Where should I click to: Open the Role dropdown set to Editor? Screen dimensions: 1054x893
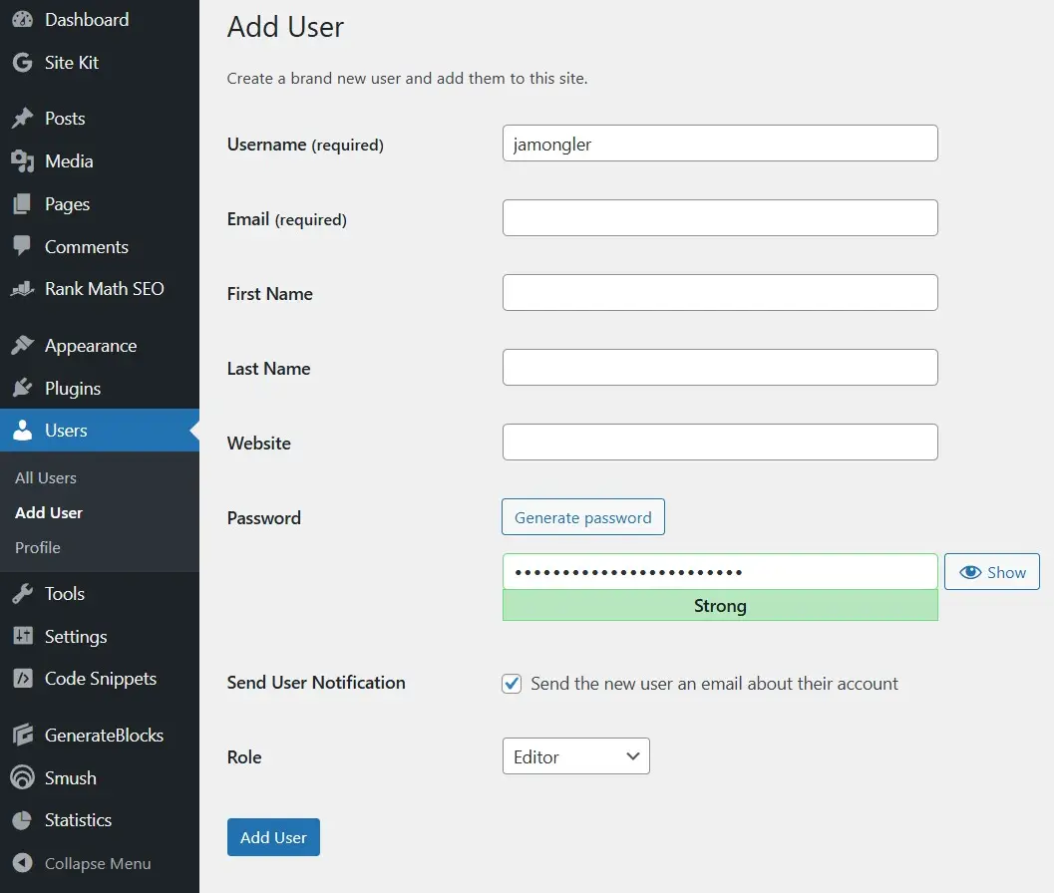575,756
